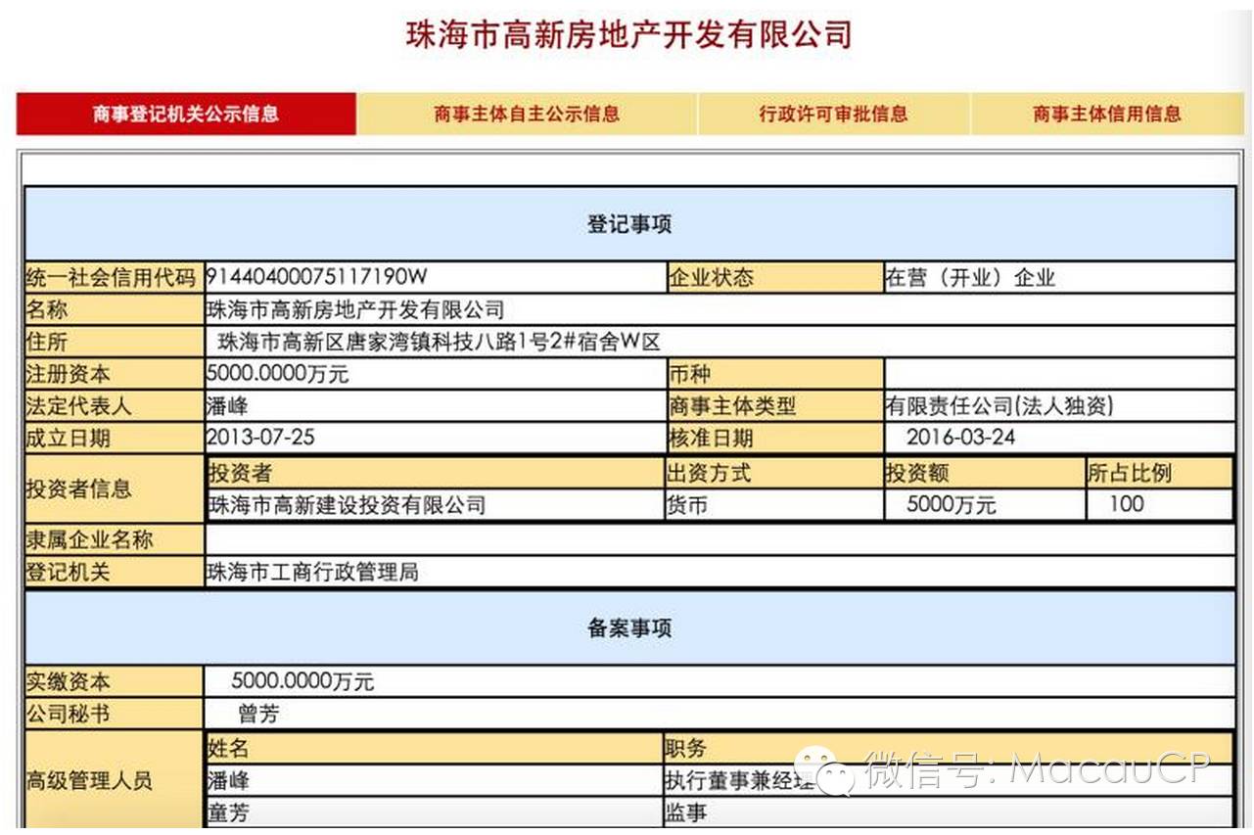Viewport: 1254px width, 835px height.
Task: Open the 商事登记机关公示信息 tab
Action: 186,114
